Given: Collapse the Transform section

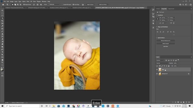Looking at the screenshot, I should (x=157, y=15).
